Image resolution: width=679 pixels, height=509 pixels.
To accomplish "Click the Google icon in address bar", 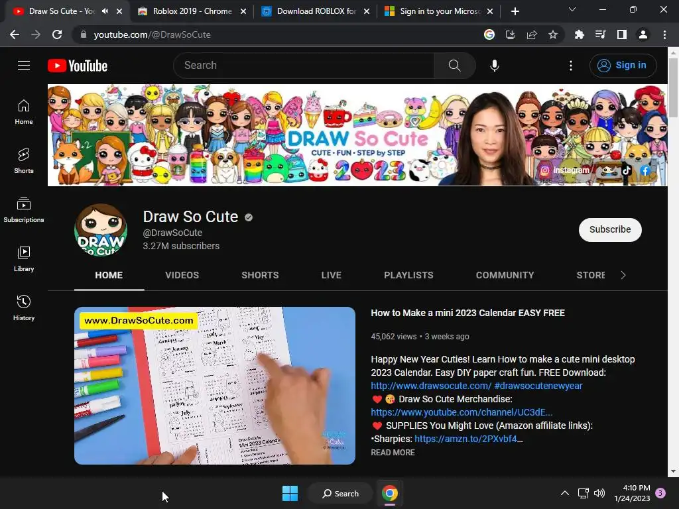I will pos(489,34).
